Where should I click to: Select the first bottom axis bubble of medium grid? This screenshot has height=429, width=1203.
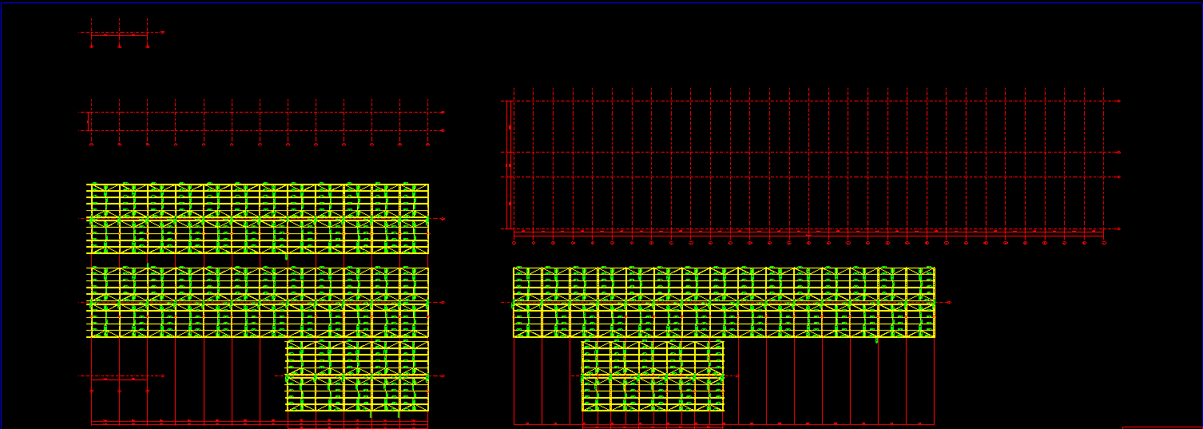coord(92,145)
